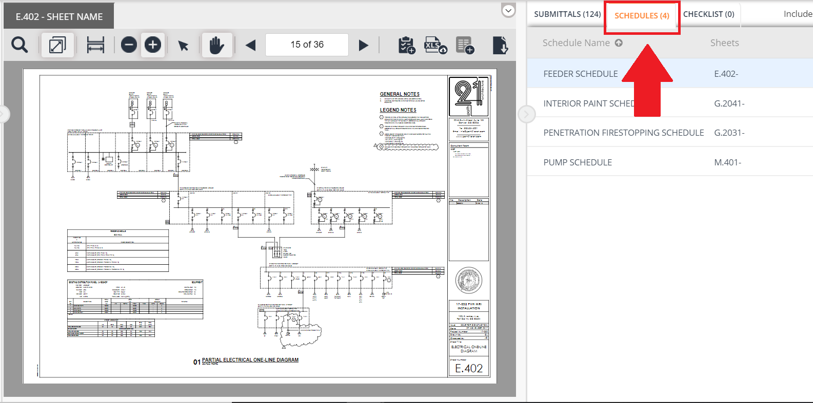The height and width of the screenshot is (403, 813).
Task: Open the SCHEDULES (4) tab
Action: pos(642,16)
